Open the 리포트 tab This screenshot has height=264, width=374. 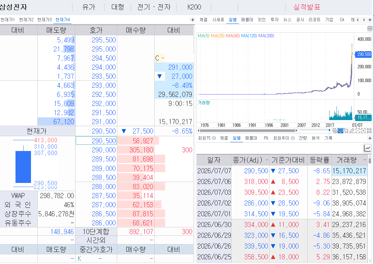pos(314,20)
